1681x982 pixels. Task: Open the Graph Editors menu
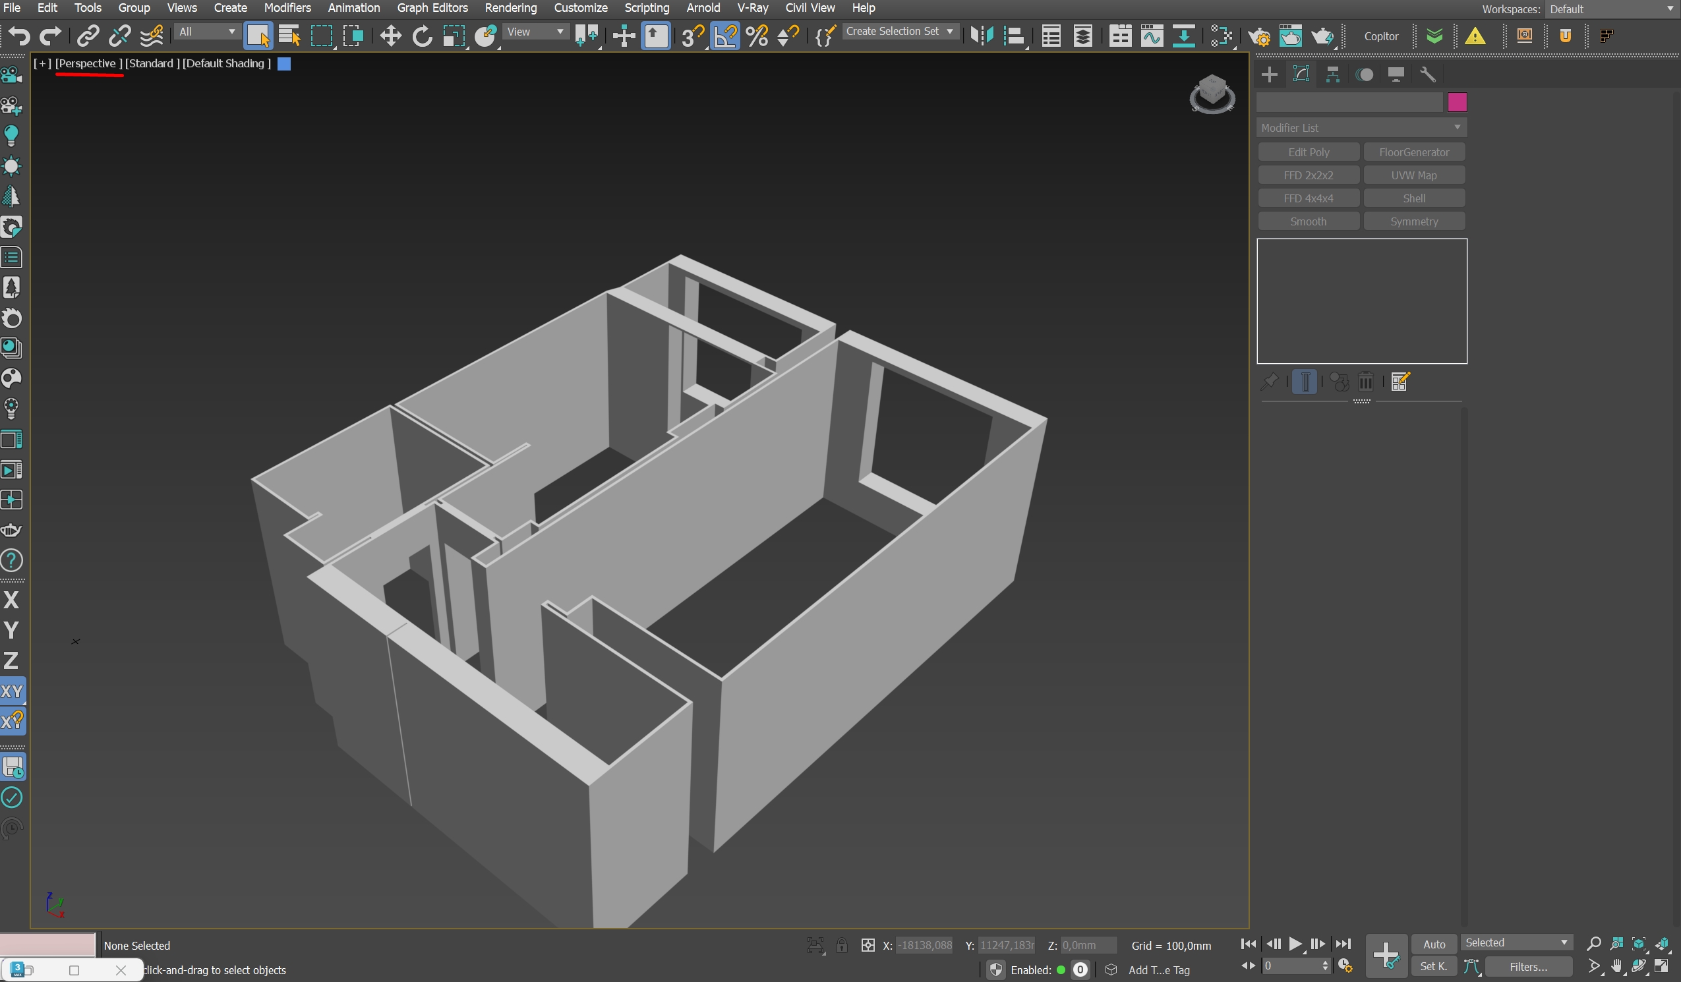pos(432,8)
